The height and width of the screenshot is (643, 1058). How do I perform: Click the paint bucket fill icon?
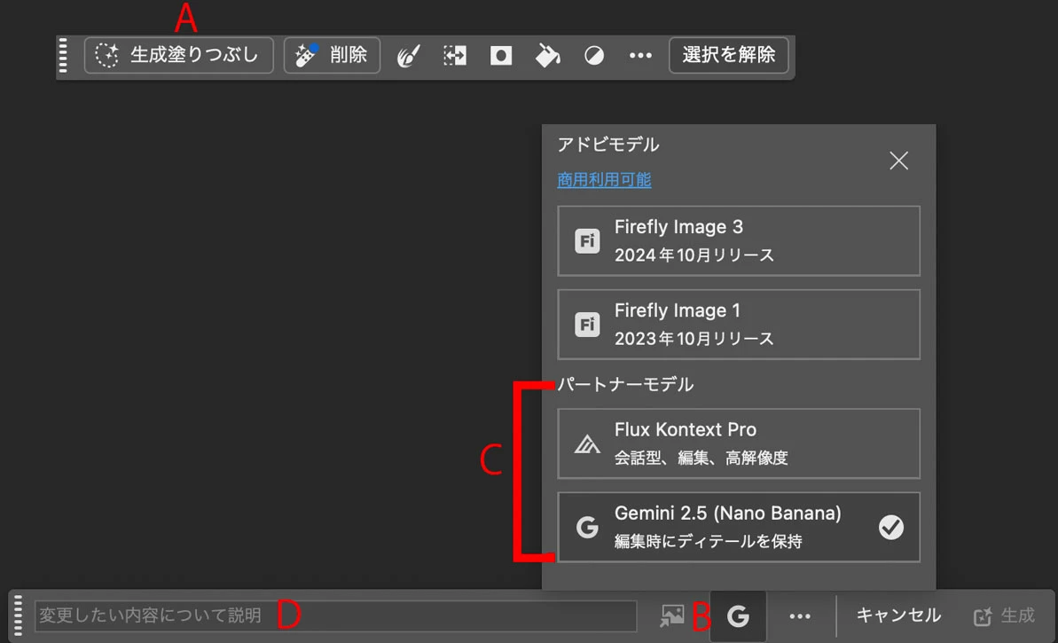[x=547, y=55]
